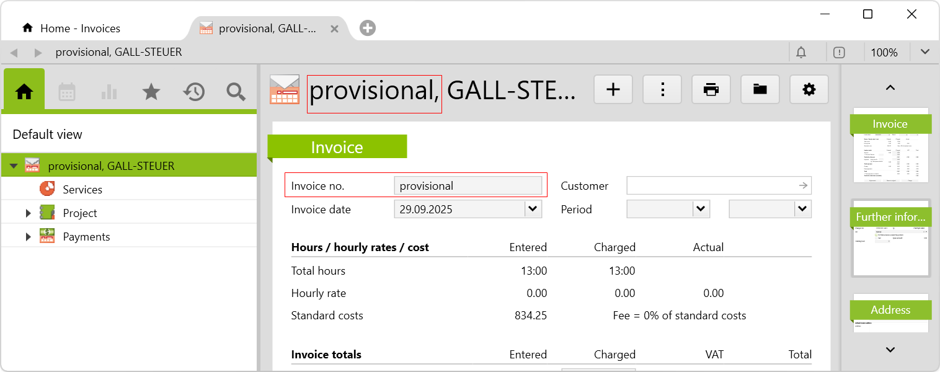Open the folder icon in invoice header
The width and height of the screenshot is (940, 372).
(760, 90)
